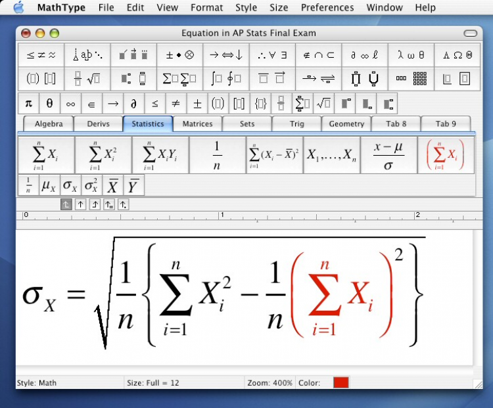The height and width of the screenshot is (408, 493).
Task: Select the right-aligned tab stop button
Action: [x=95, y=204]
